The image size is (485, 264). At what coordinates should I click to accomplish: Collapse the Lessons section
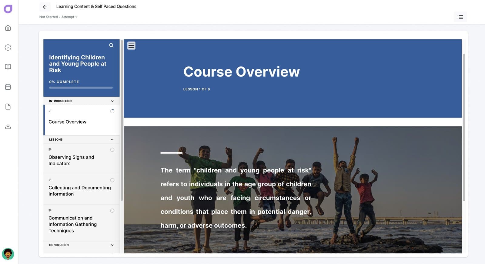[x=82, y=139]
